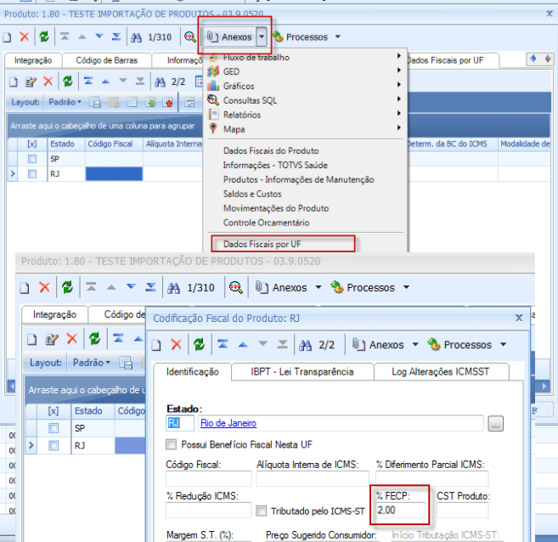
Task: Click the % FECP input field
Action: point(400,511)
